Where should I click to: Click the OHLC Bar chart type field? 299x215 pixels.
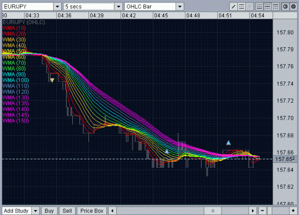(150, 7)
